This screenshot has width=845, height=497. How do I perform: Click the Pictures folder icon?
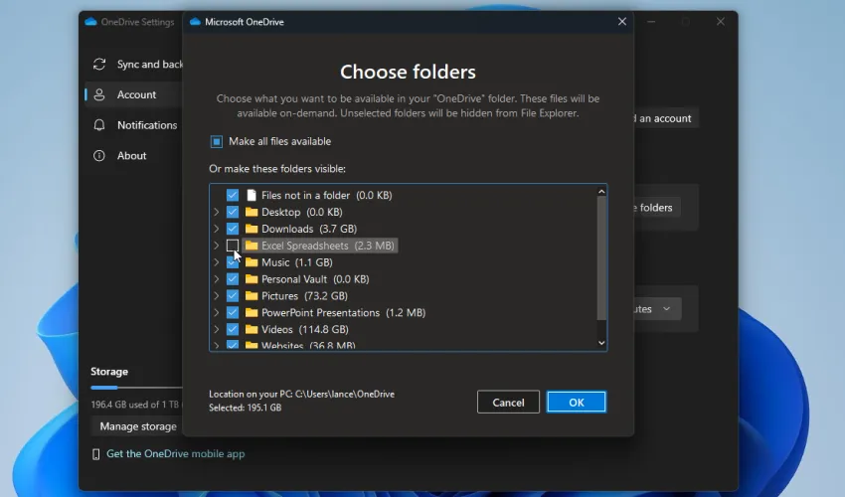coord(252,296)
